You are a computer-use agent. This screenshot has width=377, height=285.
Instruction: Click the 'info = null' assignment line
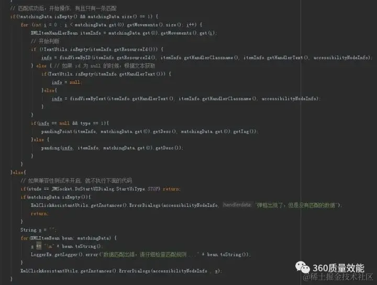(x=67, y=82)
